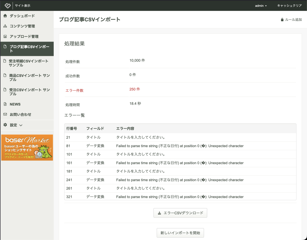Select 商品CSVインポート サンプル in sidebar
307x240 pixels.
tap(29, 78)
